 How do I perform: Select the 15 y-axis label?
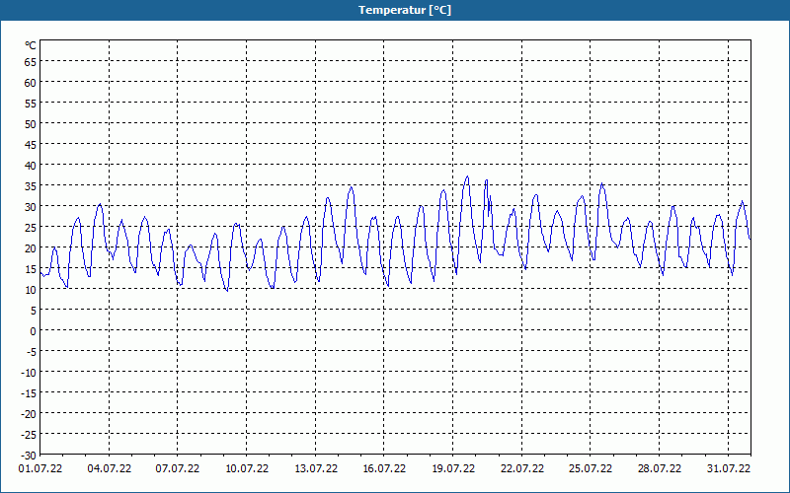(31, 268)
